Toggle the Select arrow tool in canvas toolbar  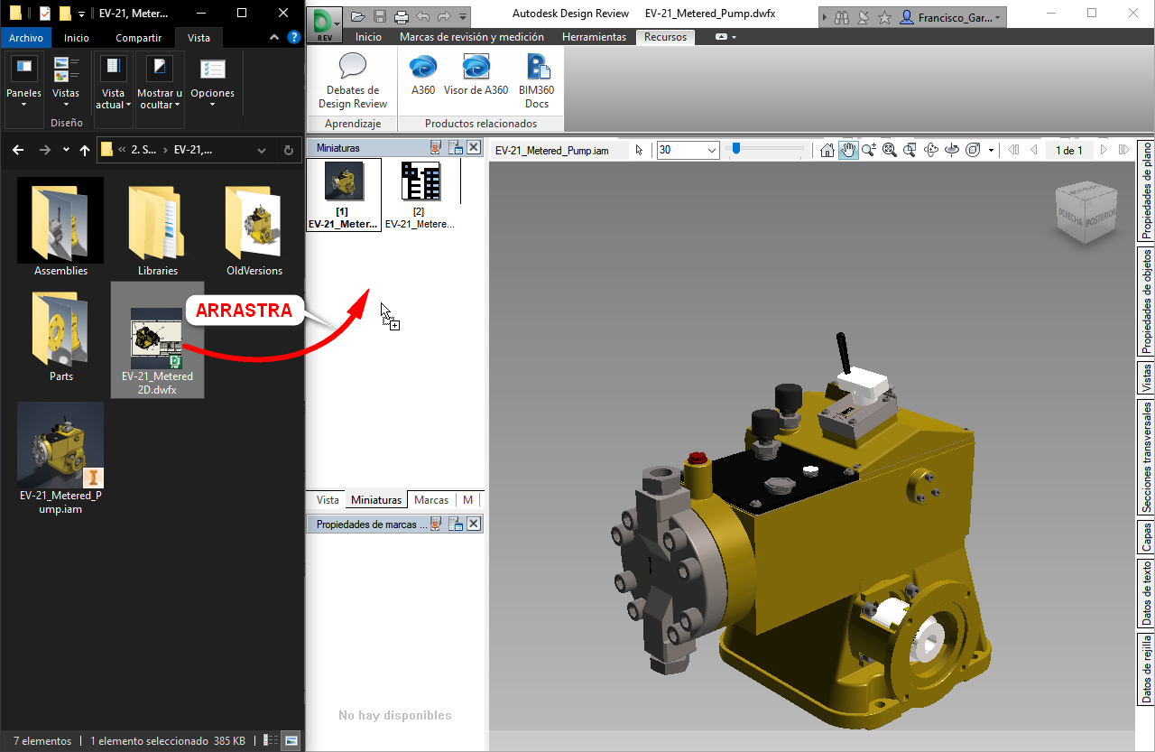click(x=639, y=150)
